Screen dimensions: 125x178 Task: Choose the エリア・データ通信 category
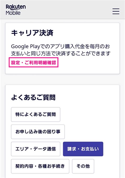coord(36,149)
